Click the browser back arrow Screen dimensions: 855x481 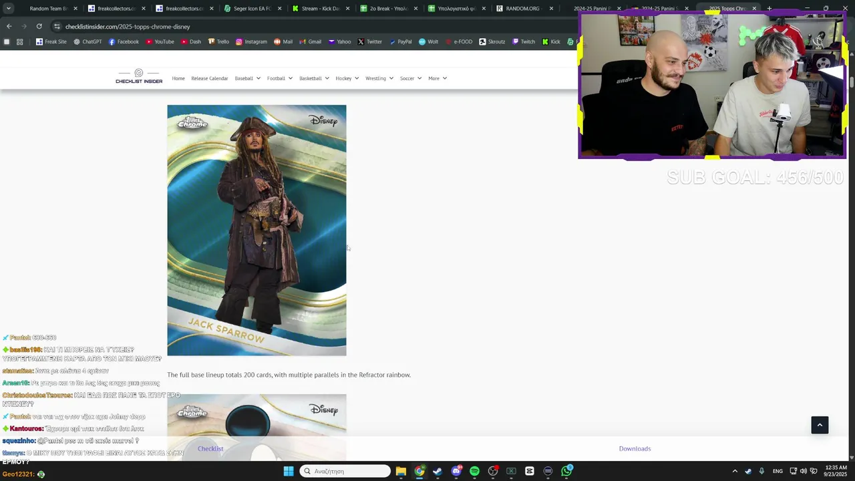(9, 26)
